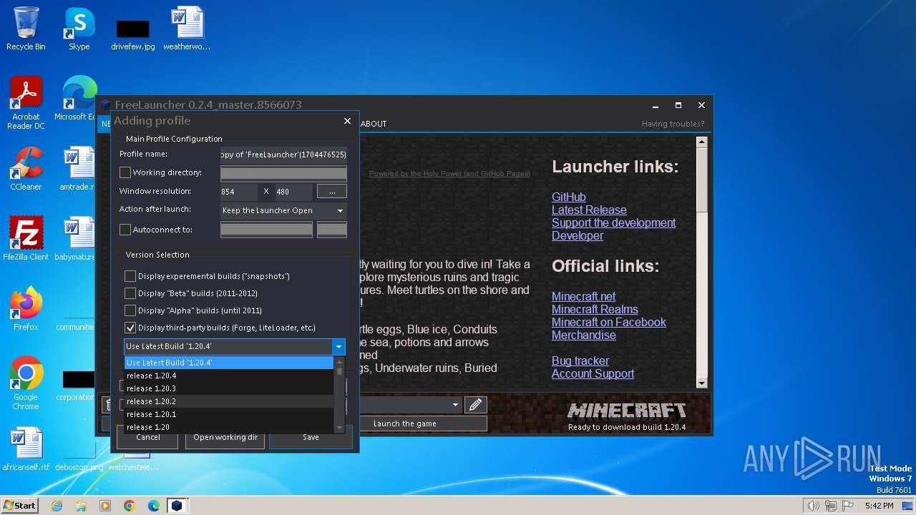Click the resolution width field 854
The height and width of the screenshot is (515, 916).
238,192
